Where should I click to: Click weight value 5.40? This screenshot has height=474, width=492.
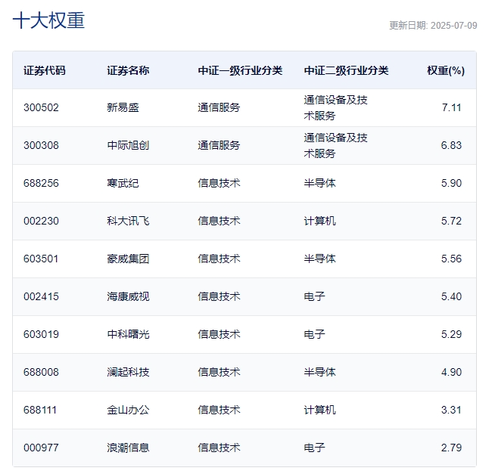point(451,296)
